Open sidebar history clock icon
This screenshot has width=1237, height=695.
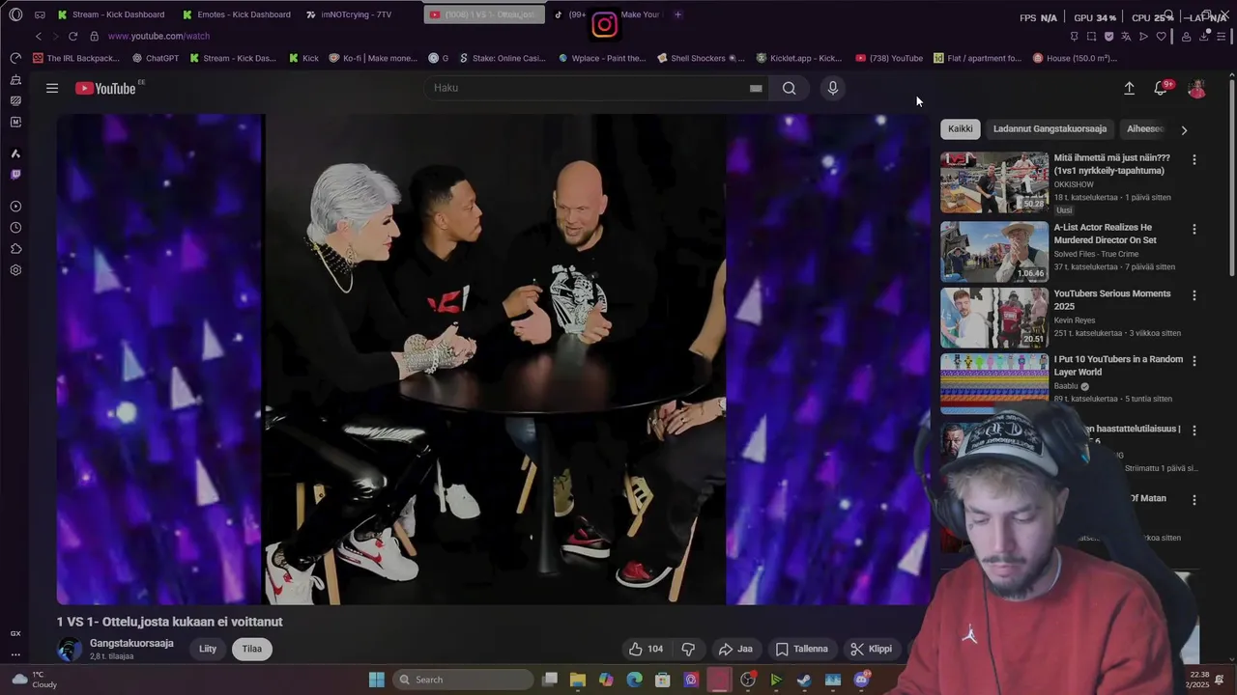point(15,228)
